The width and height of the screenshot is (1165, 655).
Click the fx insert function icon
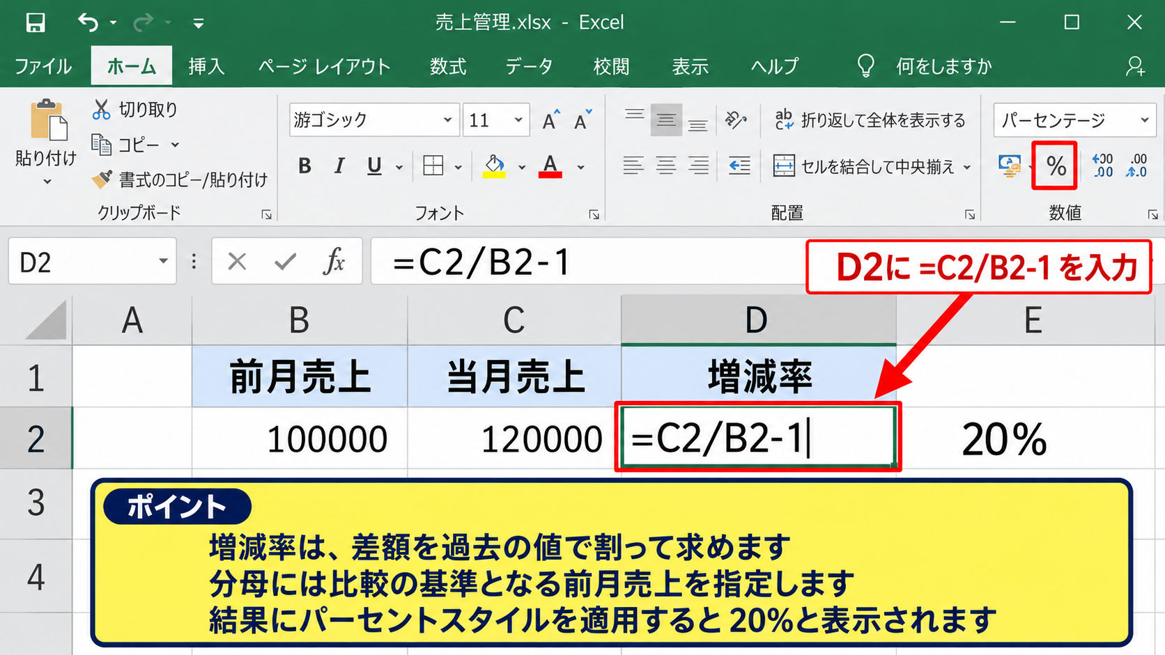pyautogui.click(x=334, y=262)
